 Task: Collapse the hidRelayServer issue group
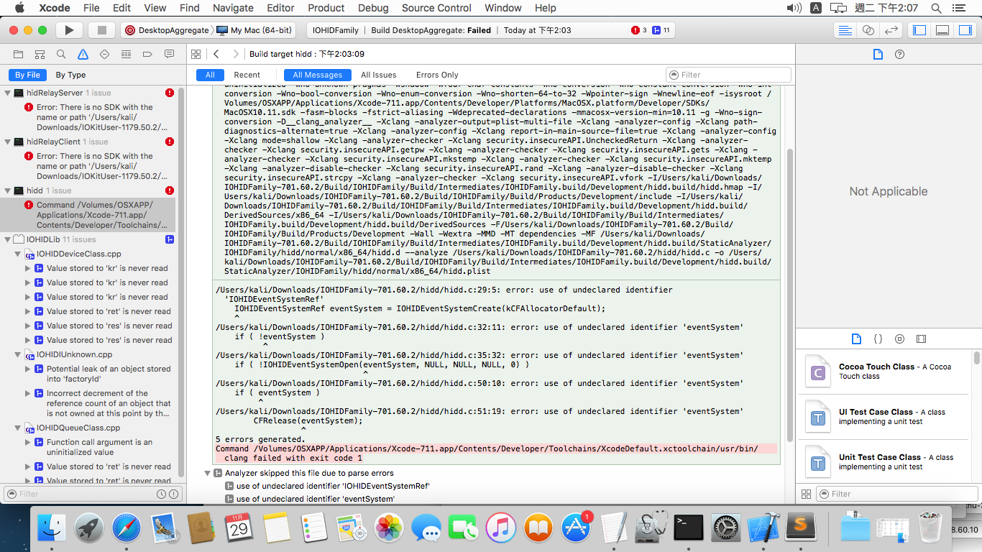7,93
